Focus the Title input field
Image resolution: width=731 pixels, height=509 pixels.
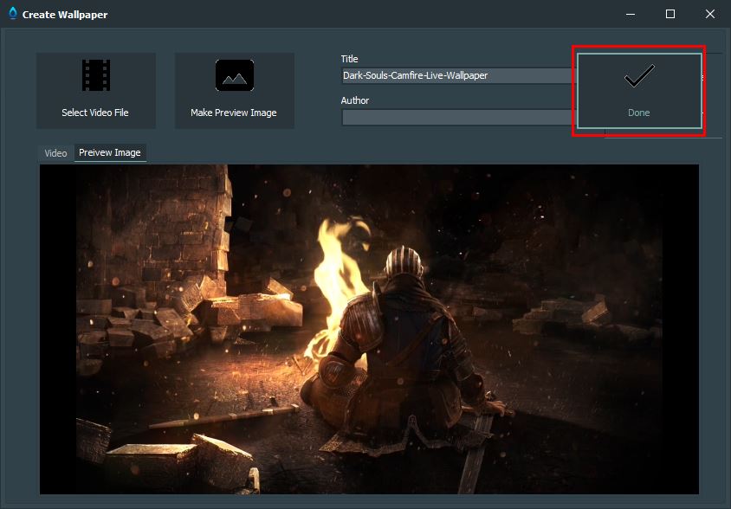pos(459,75)
